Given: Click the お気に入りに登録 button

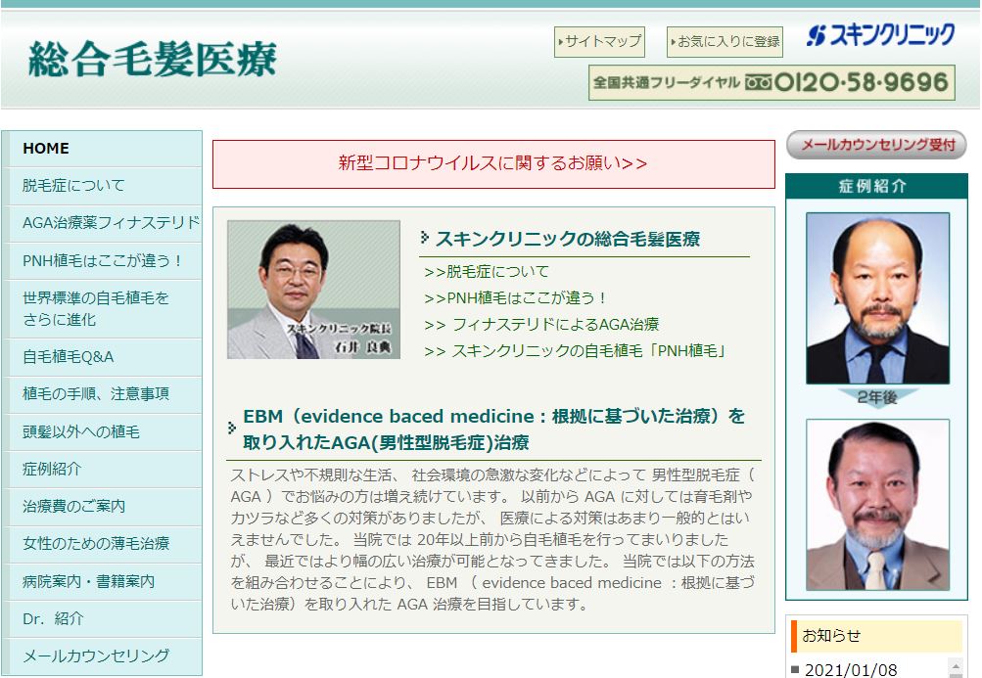Looking at the screenshot, I should tap(725, 41).
